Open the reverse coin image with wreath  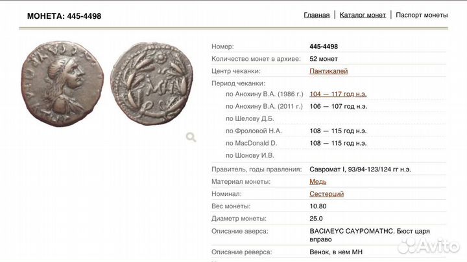(152, 83)
